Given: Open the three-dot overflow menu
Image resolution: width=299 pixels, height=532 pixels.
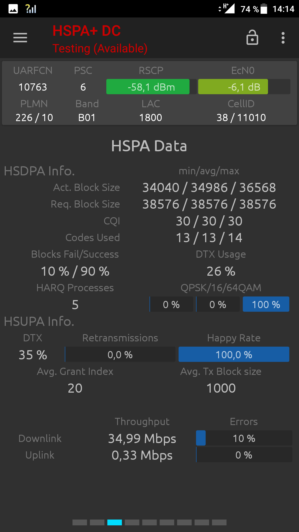Looking at the screenshot, I should tap(283, 38).
